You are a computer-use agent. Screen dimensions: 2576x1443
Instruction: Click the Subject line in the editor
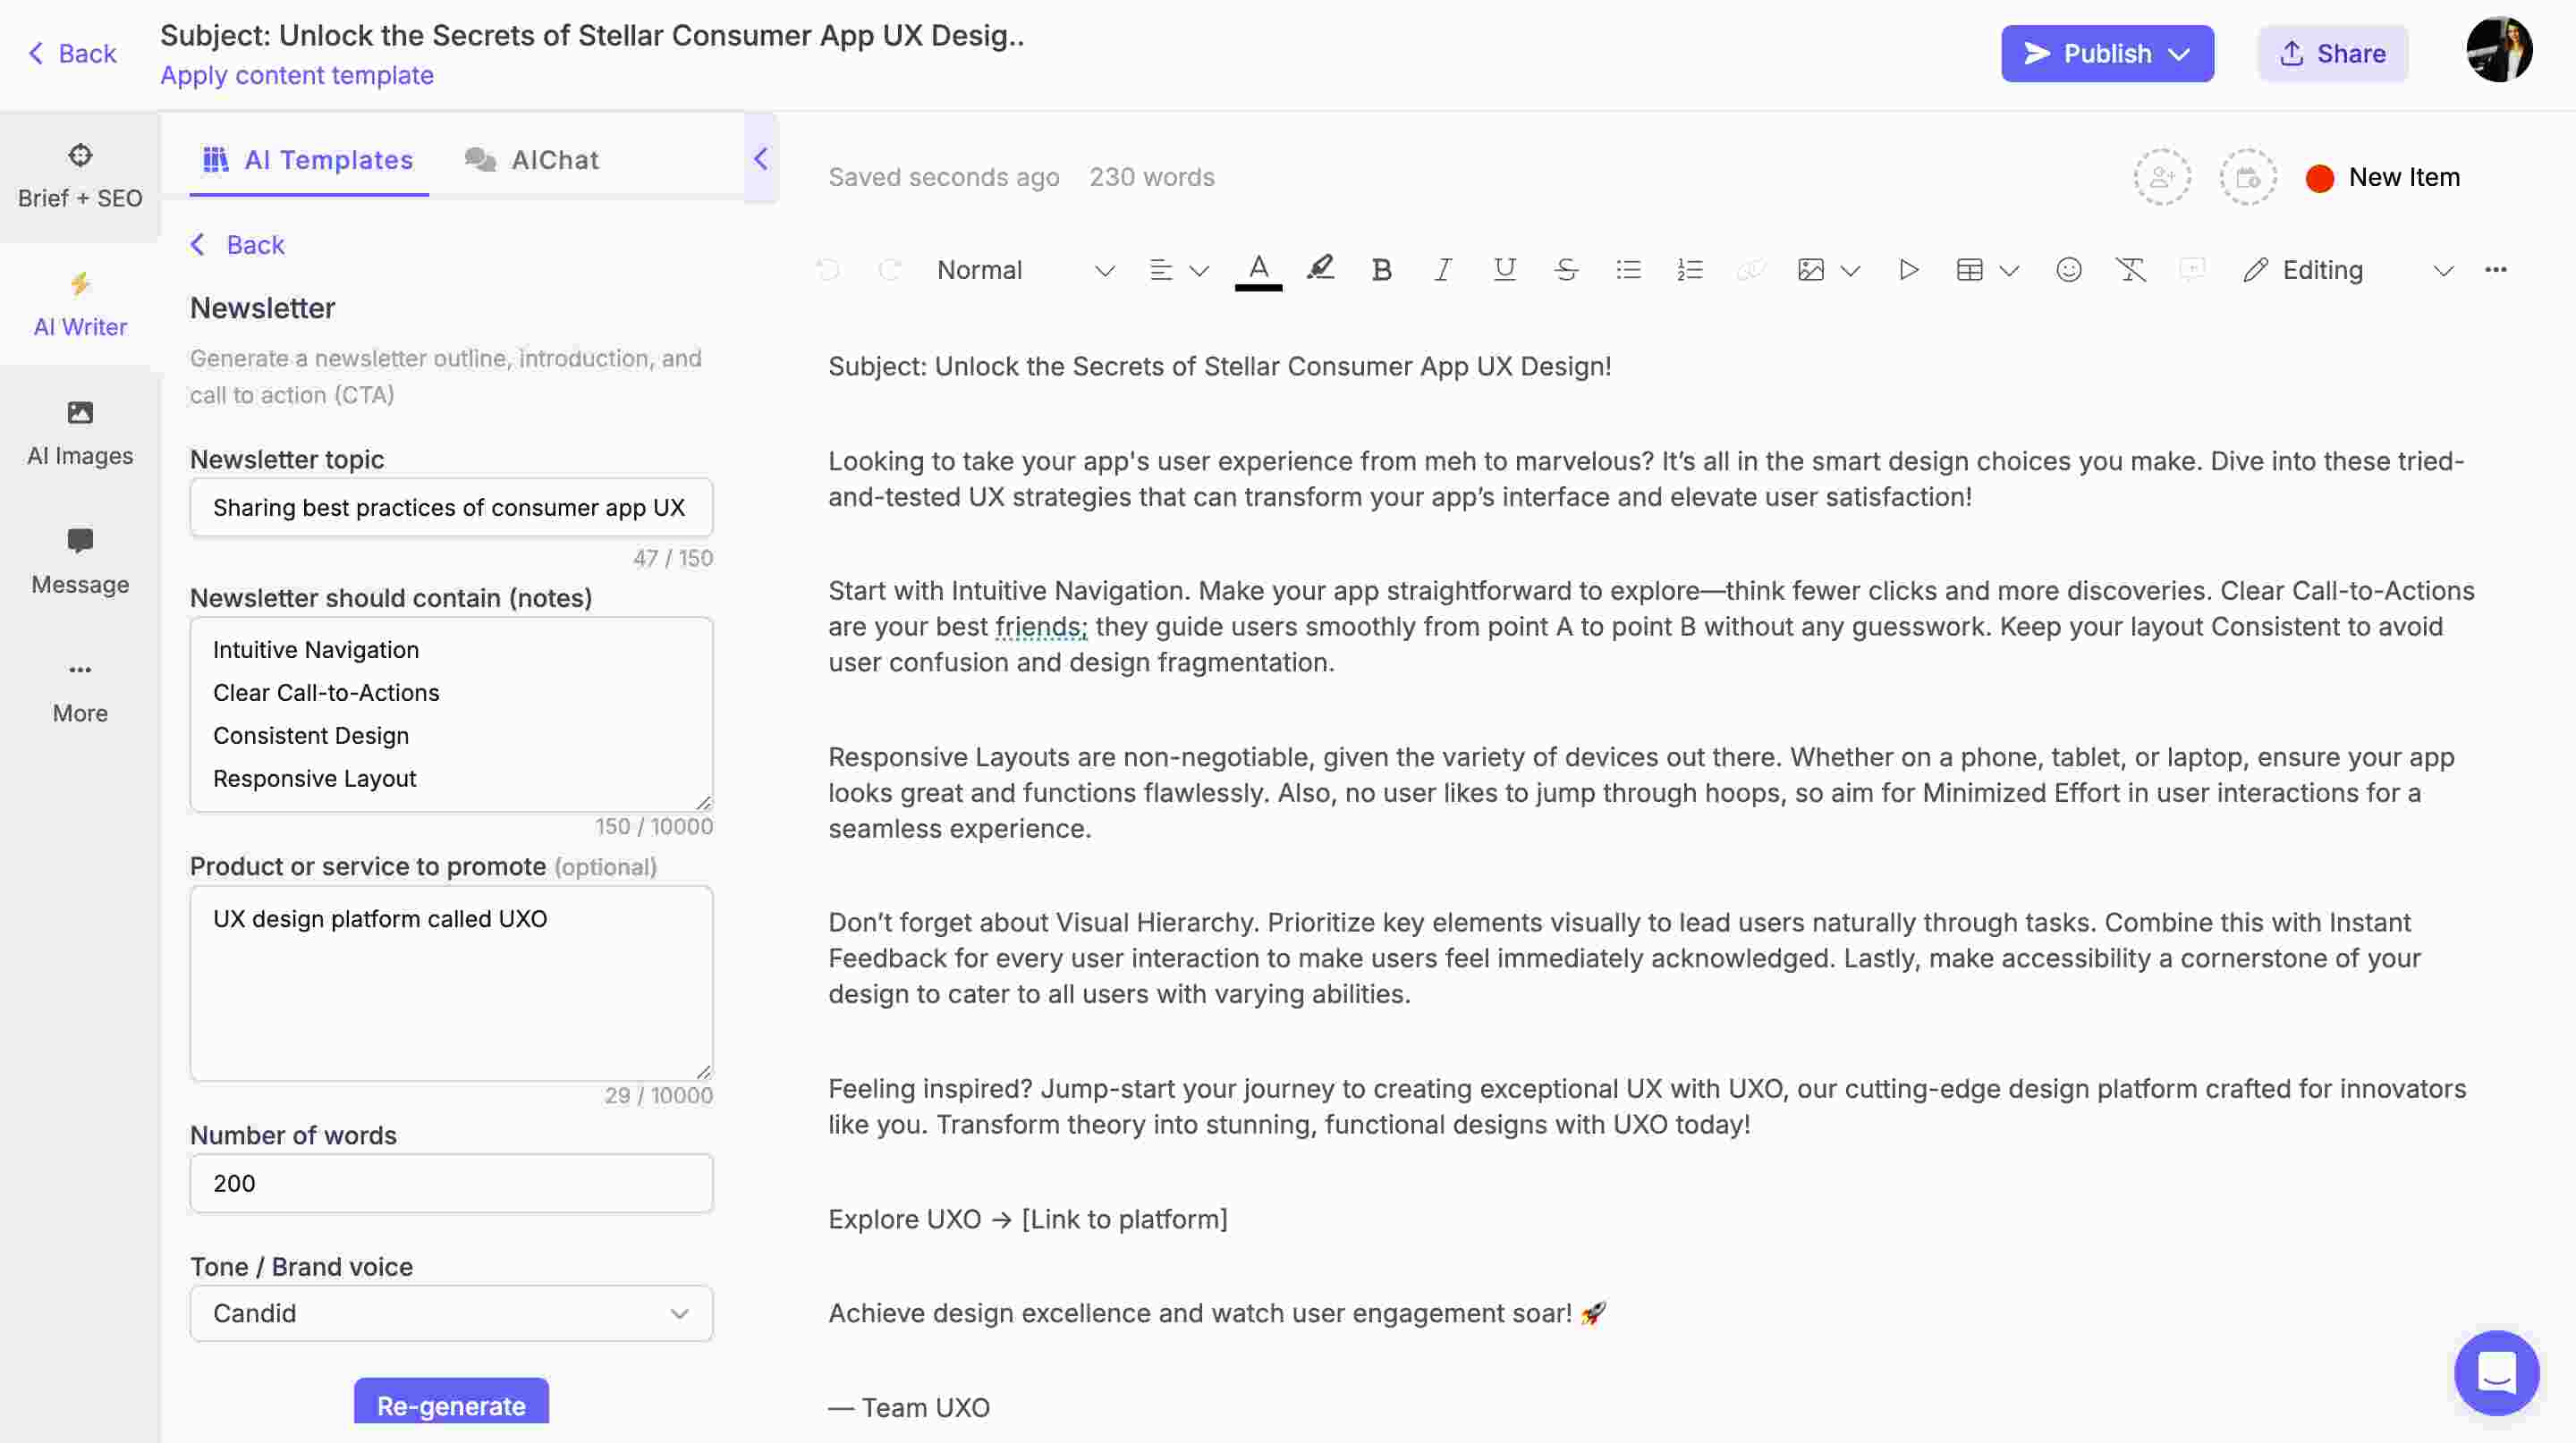coord(1220,366)
